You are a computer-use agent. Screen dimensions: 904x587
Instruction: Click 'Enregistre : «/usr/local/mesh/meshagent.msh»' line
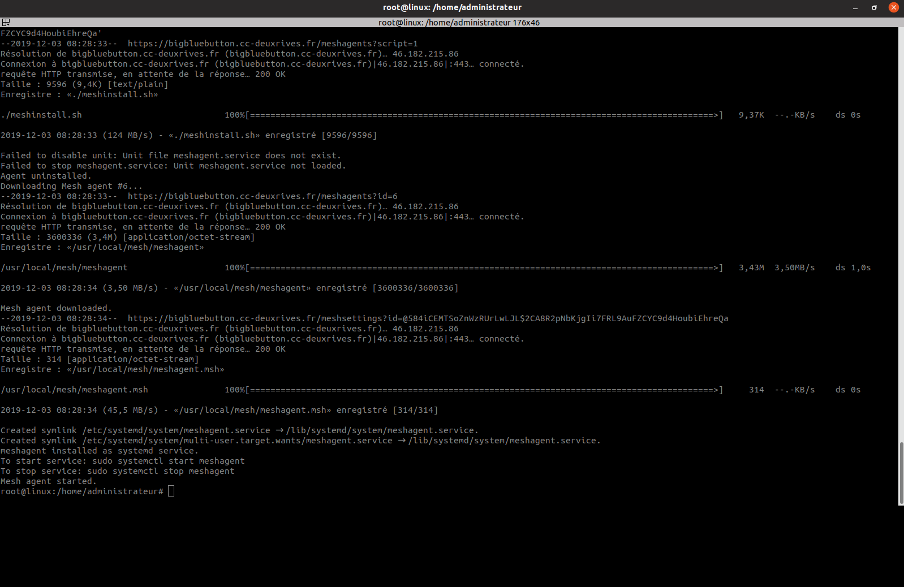tap(113, 369)
